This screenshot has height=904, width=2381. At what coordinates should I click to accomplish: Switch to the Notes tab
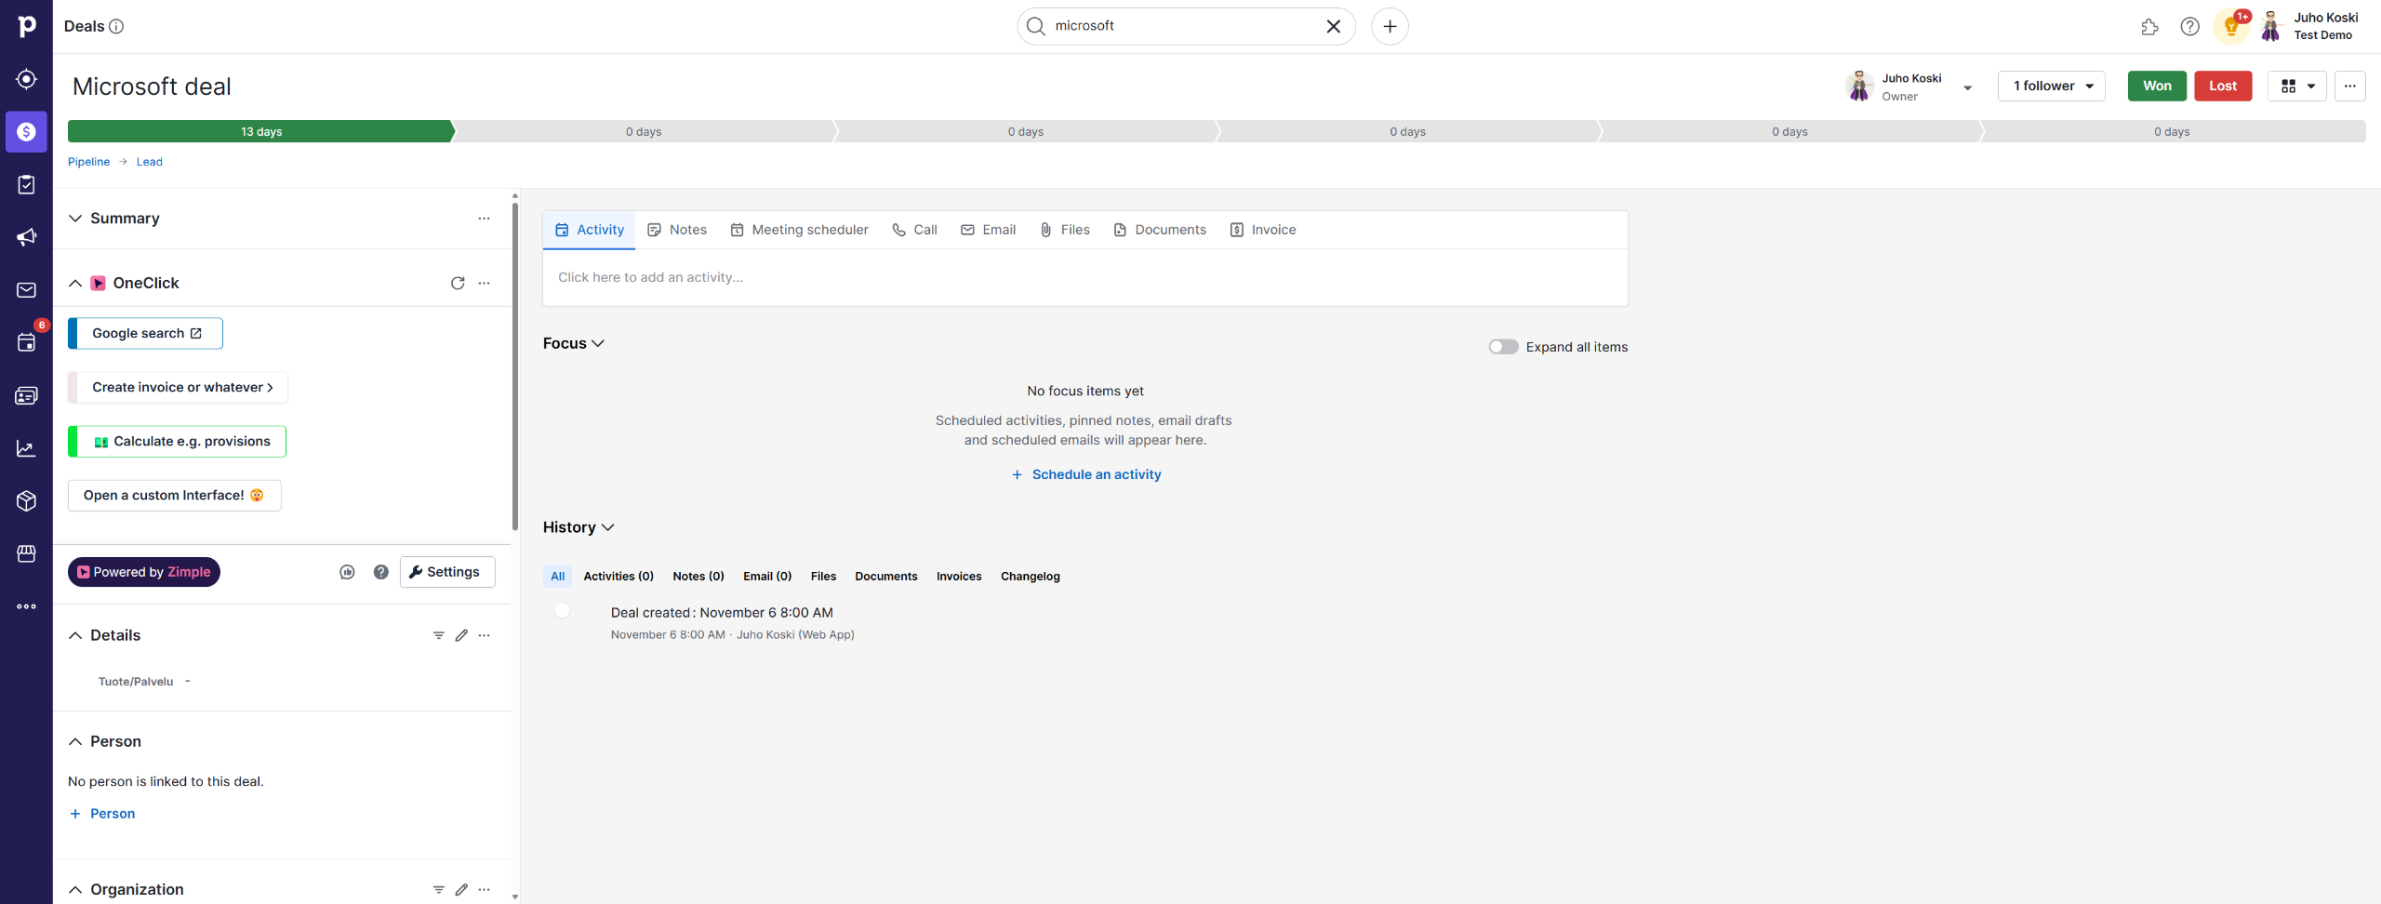[x=677, y=230]
